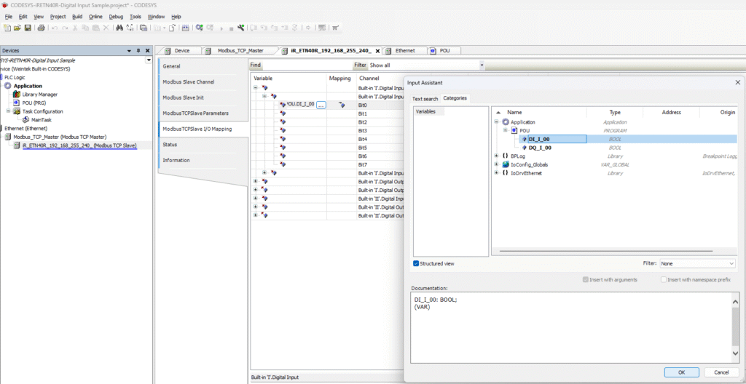Save the project with the floppy disk icon

coord(28,28)
